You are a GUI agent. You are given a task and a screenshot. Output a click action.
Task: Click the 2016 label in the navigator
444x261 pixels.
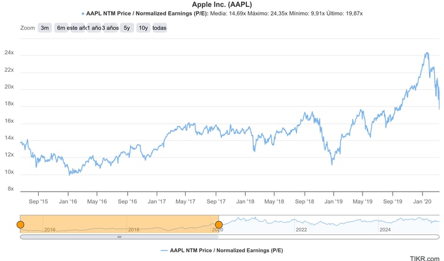pyautogui.click(x=50, y=230)
